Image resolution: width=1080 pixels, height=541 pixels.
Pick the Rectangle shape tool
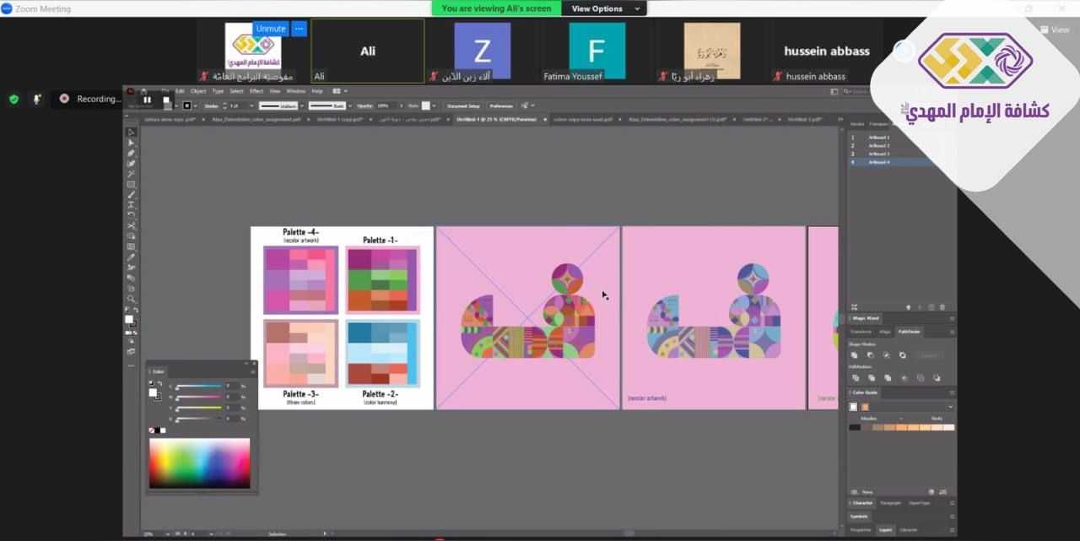pos(131,184)
